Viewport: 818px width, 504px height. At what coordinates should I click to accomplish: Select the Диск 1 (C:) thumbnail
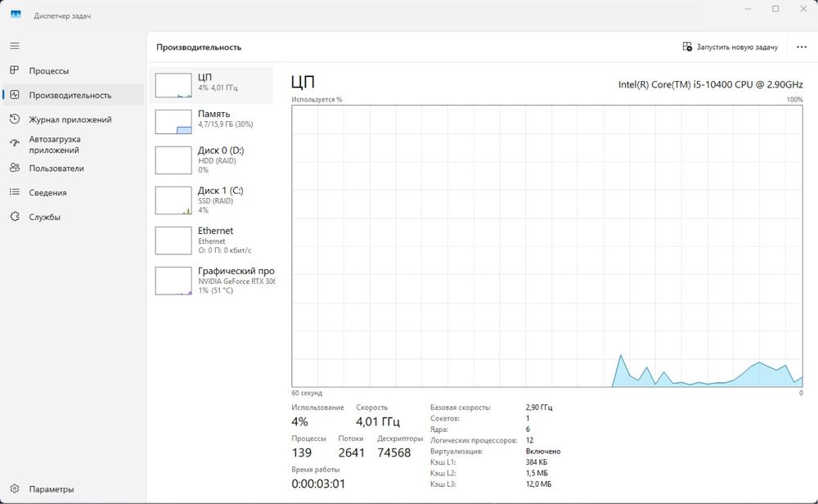[x=173, y=200]
